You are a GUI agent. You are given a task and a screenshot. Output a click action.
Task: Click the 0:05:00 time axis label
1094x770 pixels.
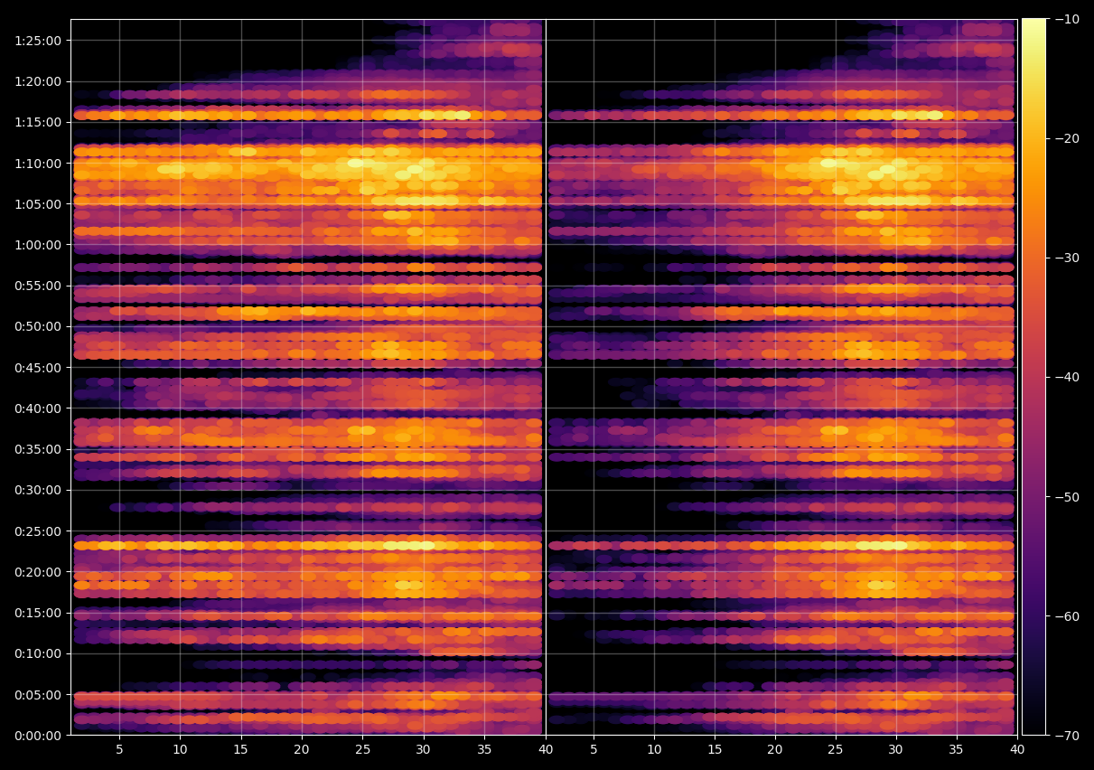tap(38, 695)
